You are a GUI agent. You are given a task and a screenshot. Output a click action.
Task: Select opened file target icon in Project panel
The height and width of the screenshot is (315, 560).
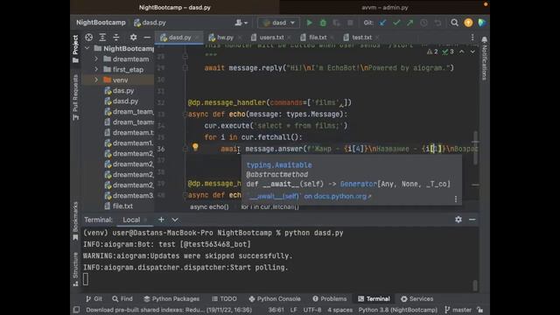(89, 37)
